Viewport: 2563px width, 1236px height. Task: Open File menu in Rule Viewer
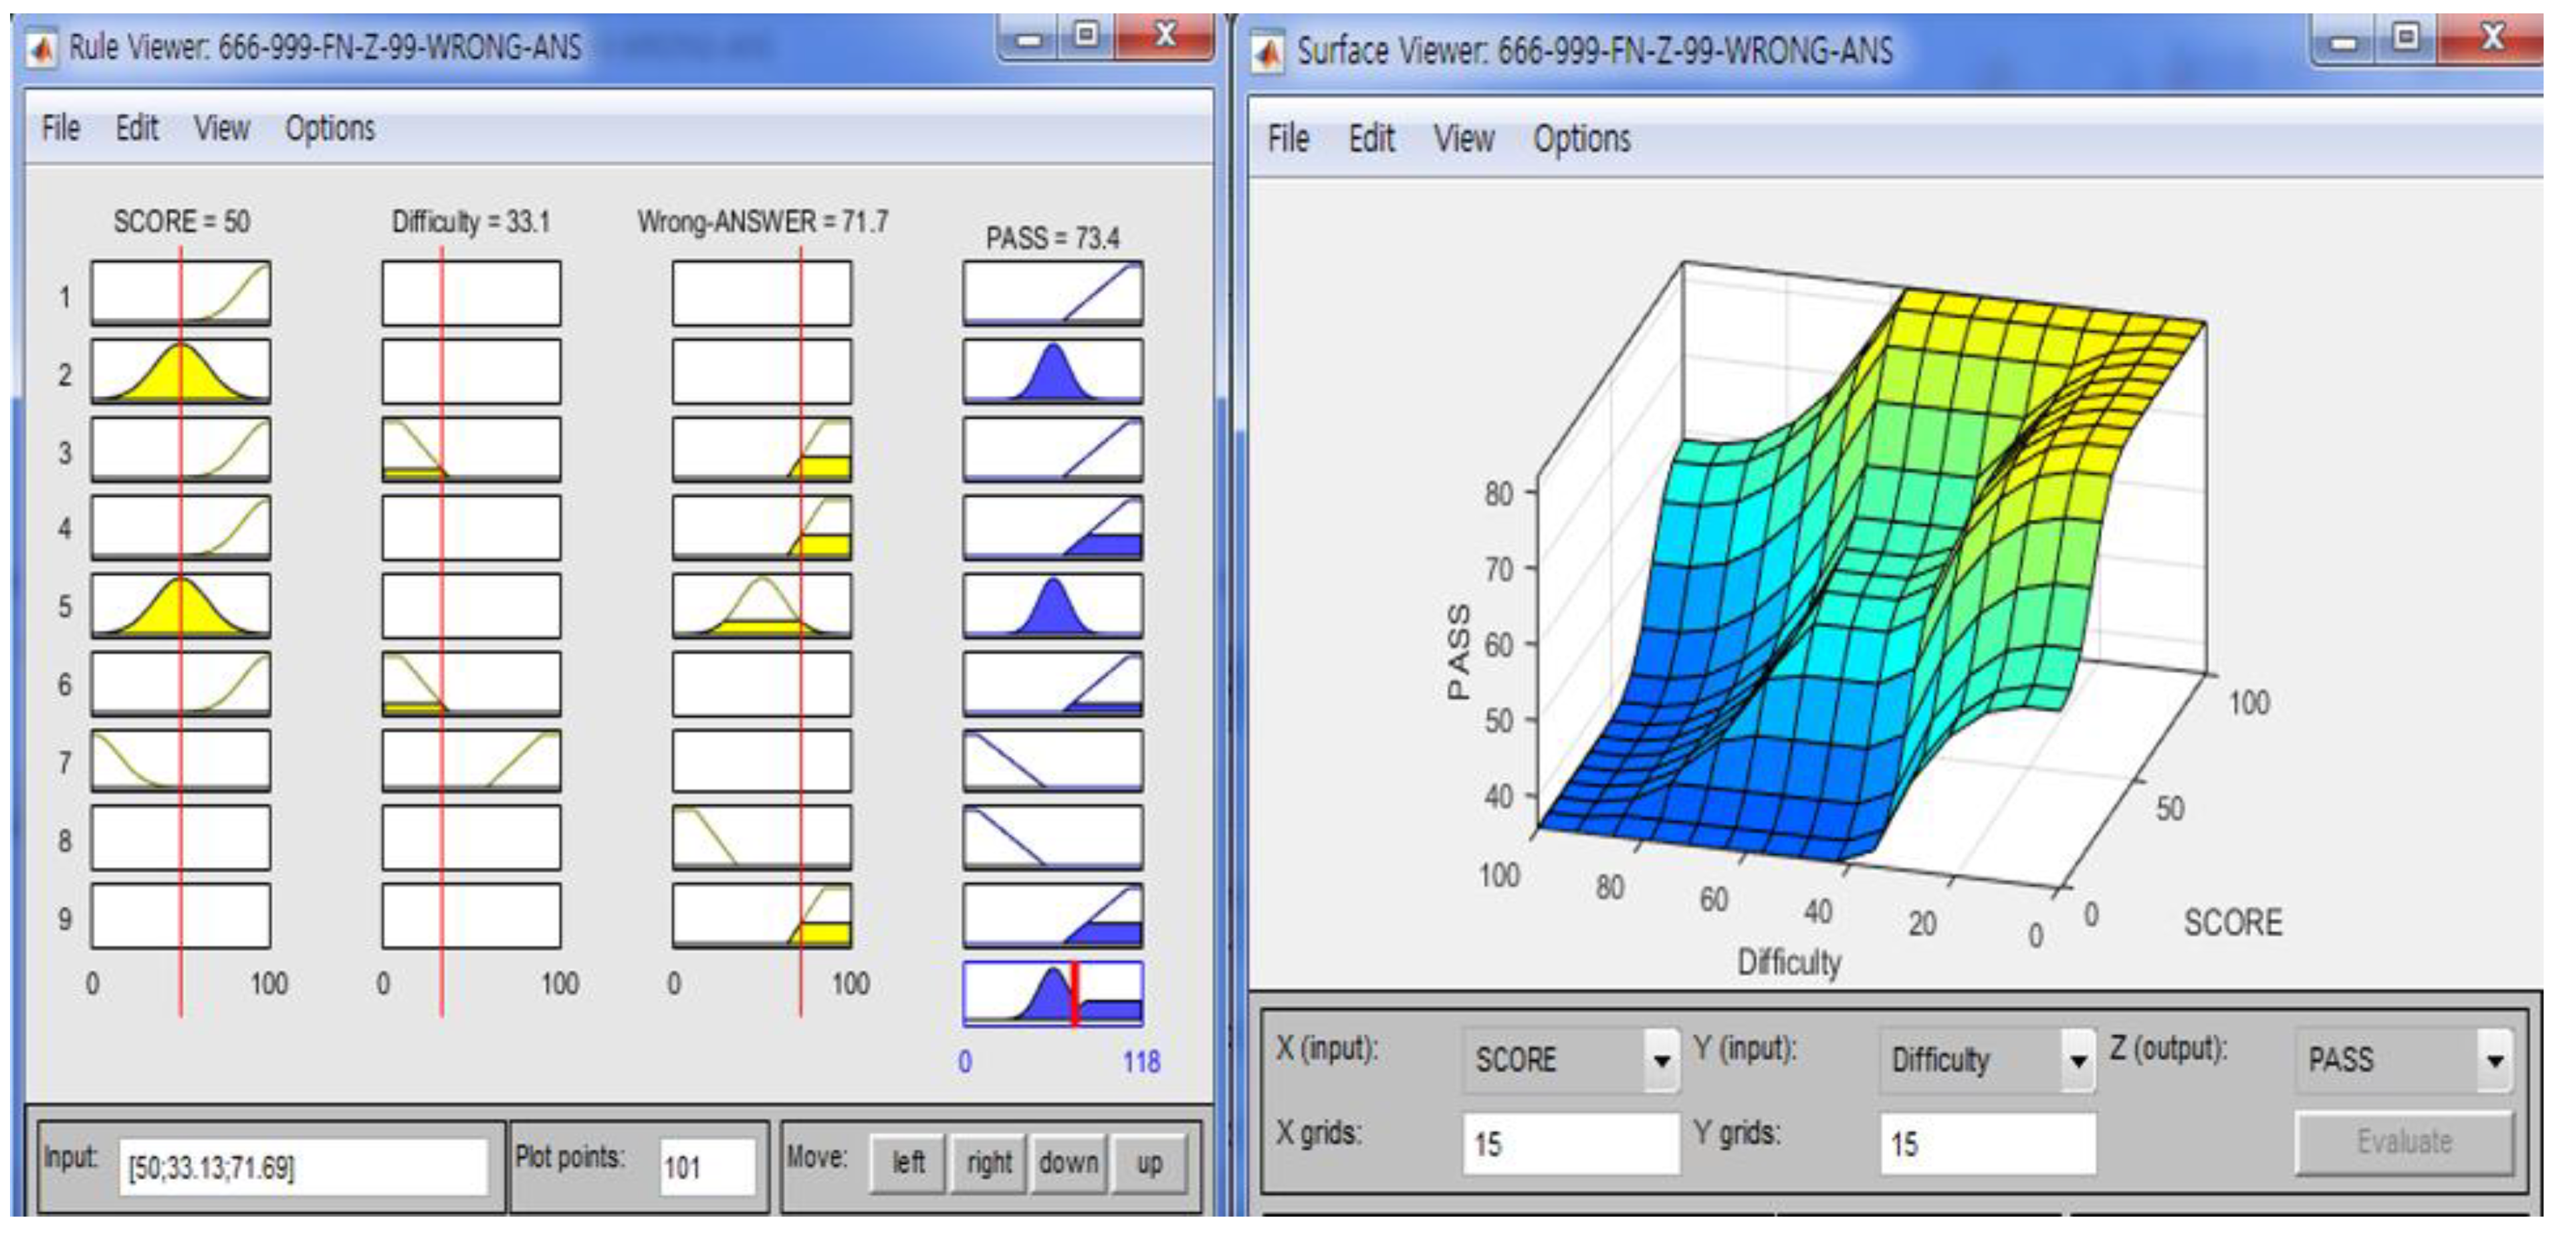pyautogui.click(x=61, y=128)
